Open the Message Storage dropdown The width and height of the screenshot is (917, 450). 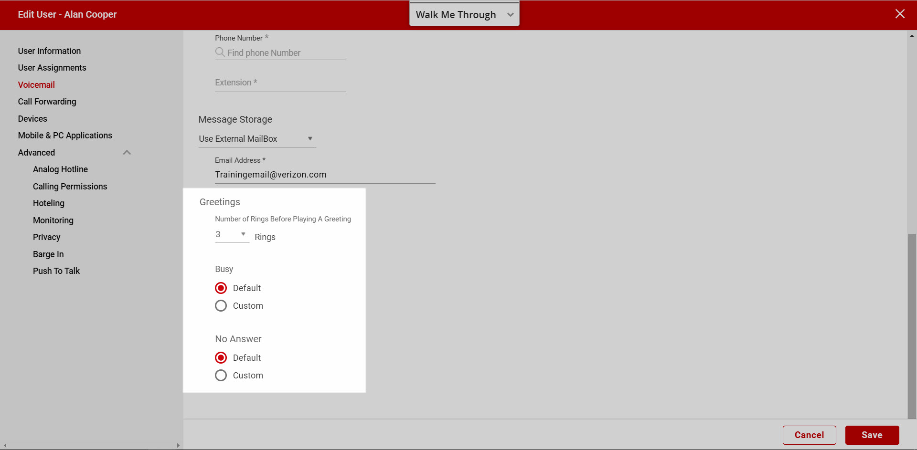(x=257, y=139)
